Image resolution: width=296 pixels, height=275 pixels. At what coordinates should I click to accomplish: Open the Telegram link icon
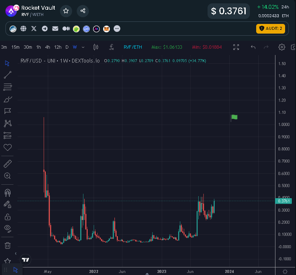[44, 29]
